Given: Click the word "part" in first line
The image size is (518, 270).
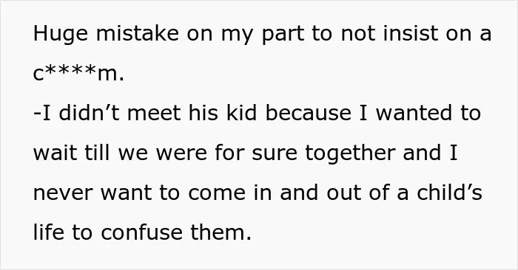Looking at the screenshot, I should point(283,35).
